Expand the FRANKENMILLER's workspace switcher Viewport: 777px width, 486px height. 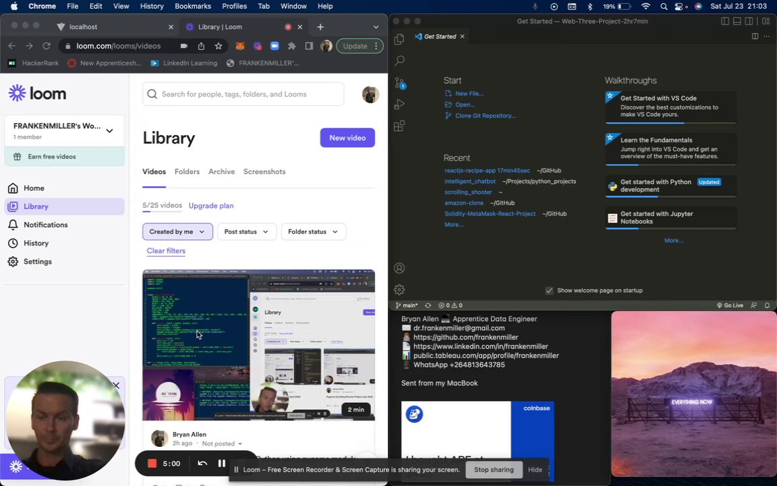click(x=109, y=131)
